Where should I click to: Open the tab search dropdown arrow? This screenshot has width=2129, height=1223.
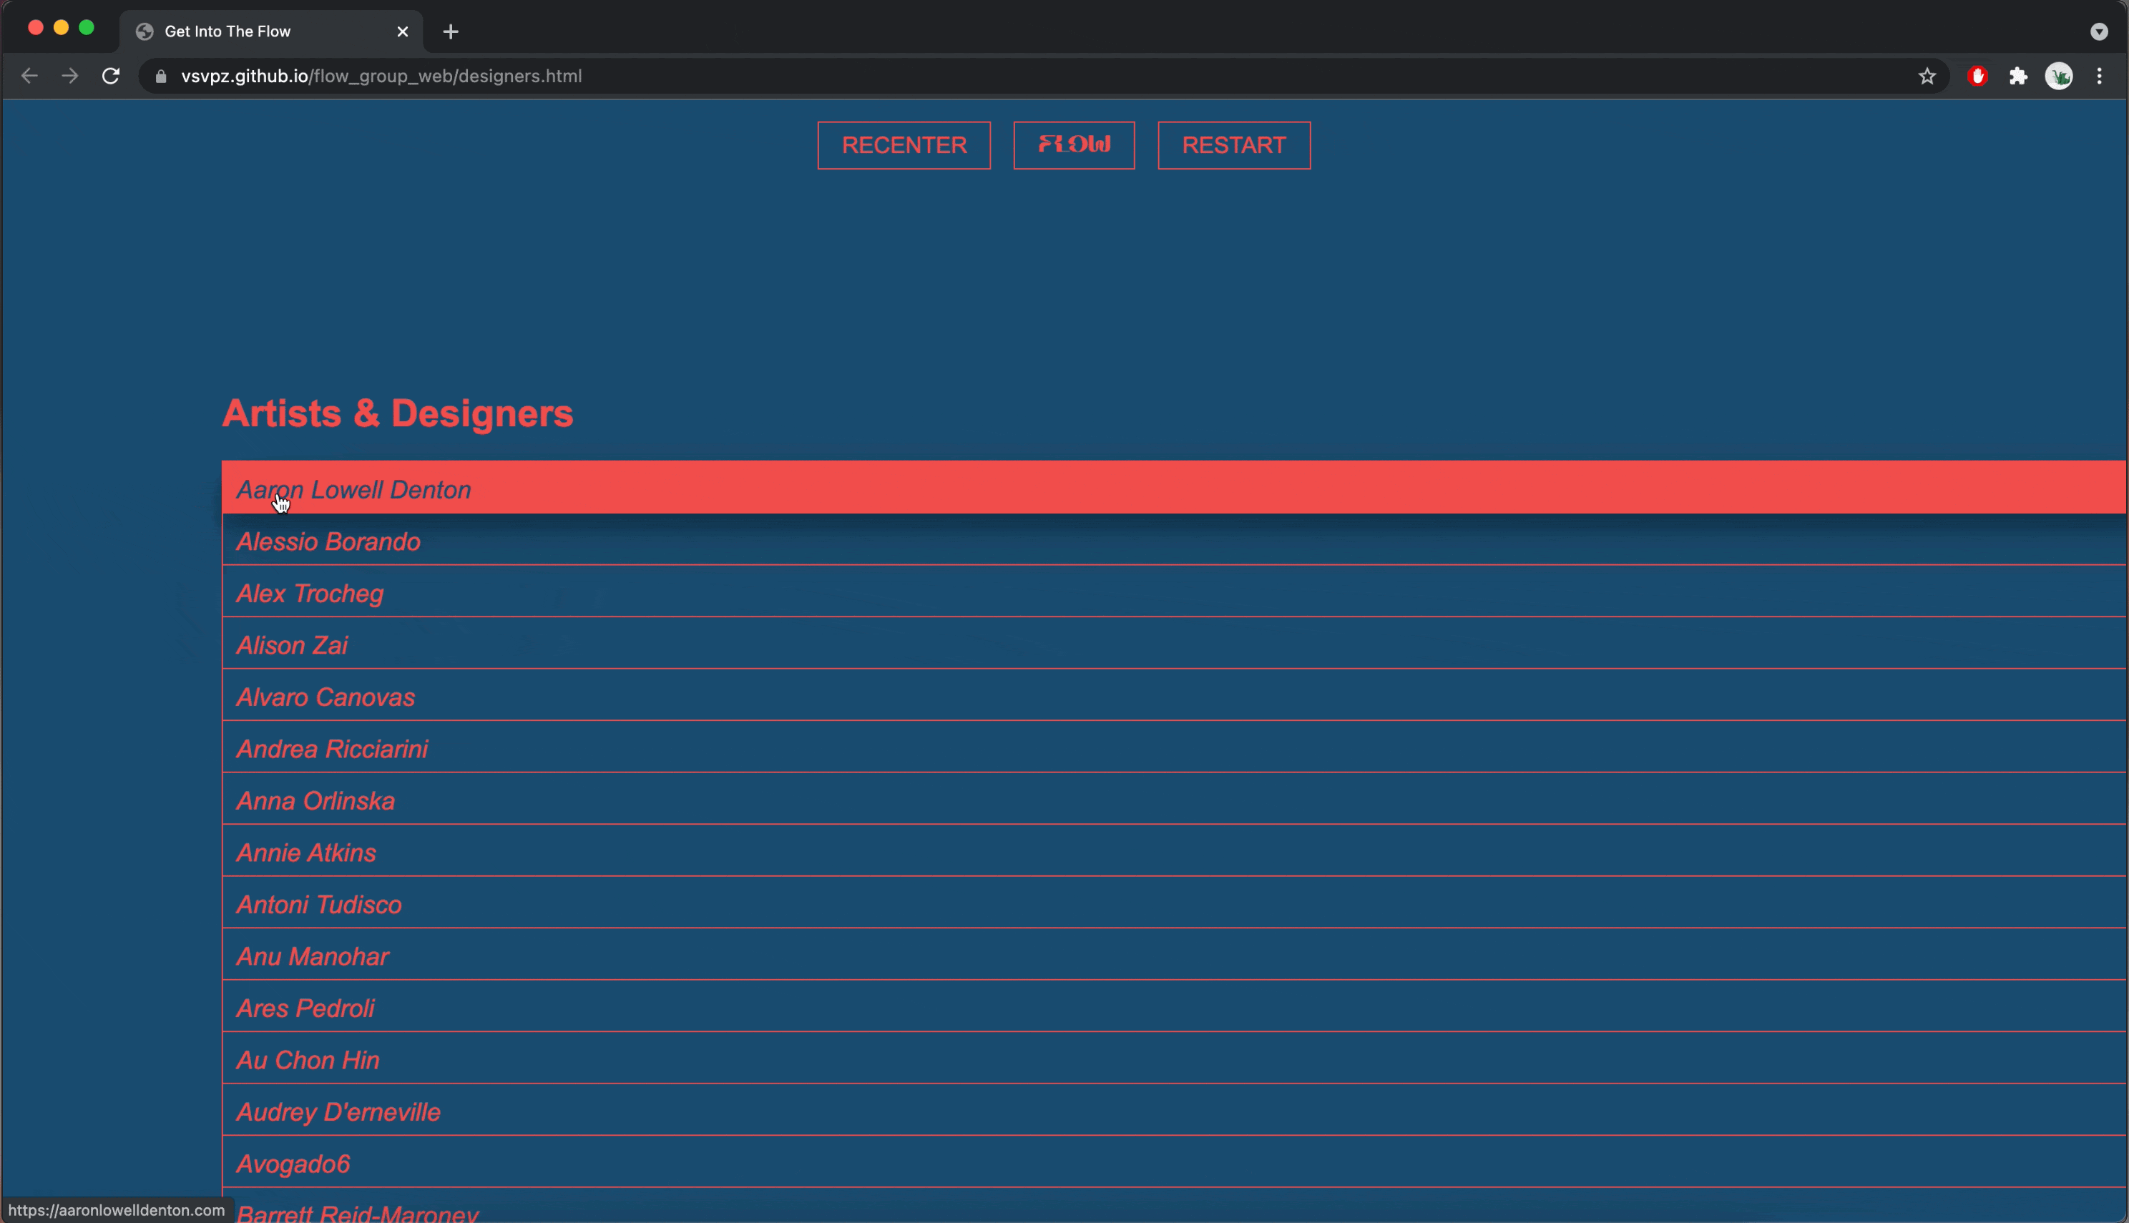tap(2099, 32)
